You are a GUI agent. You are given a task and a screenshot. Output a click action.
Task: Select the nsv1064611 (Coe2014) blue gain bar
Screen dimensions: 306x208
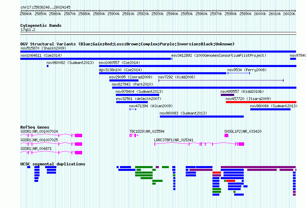(96, 59)
